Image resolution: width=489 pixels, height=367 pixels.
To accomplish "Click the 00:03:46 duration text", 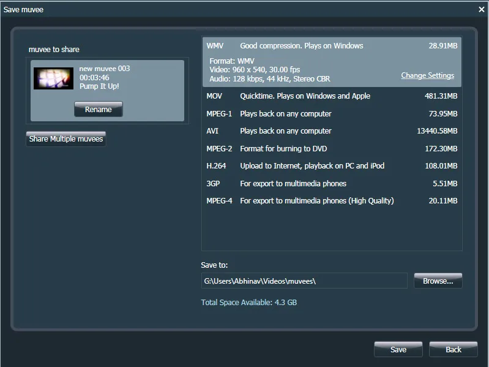I will tap(94, 77).
